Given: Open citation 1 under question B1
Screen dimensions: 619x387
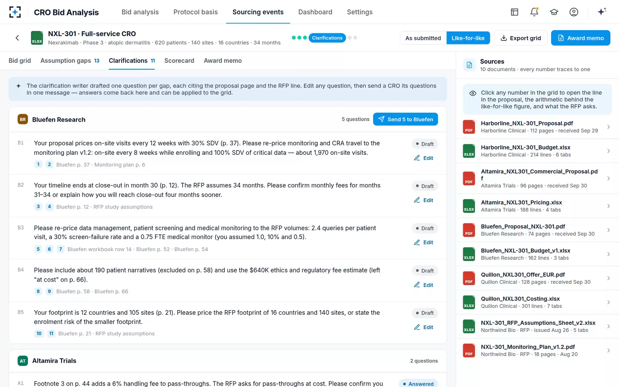Looking at the screenshot, I should coord(38,164).
